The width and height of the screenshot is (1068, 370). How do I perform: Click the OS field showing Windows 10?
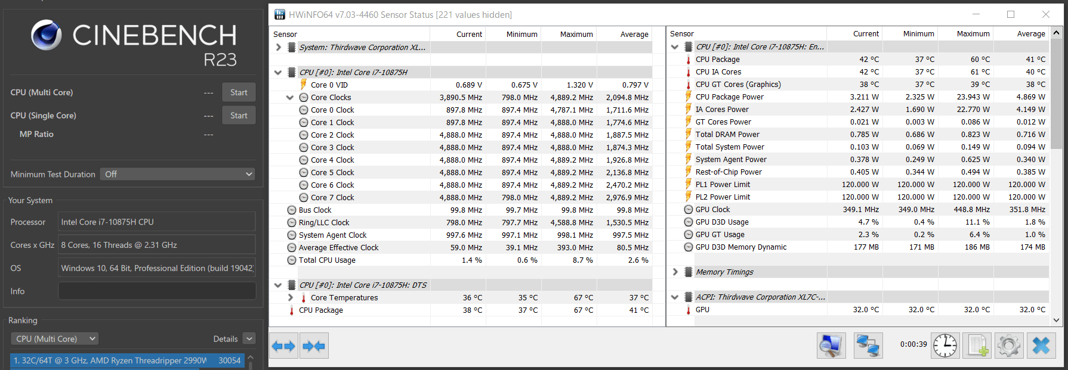(x=157, y=268)
